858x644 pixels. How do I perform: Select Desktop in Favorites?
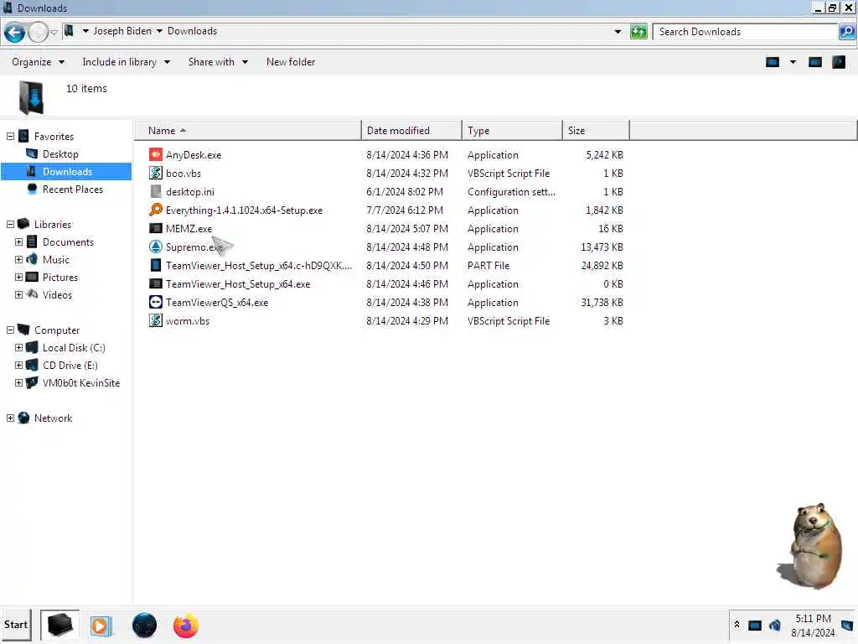coord(60,154)
